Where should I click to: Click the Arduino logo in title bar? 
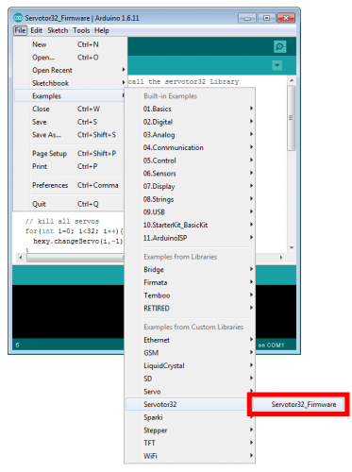click(18, 18)
